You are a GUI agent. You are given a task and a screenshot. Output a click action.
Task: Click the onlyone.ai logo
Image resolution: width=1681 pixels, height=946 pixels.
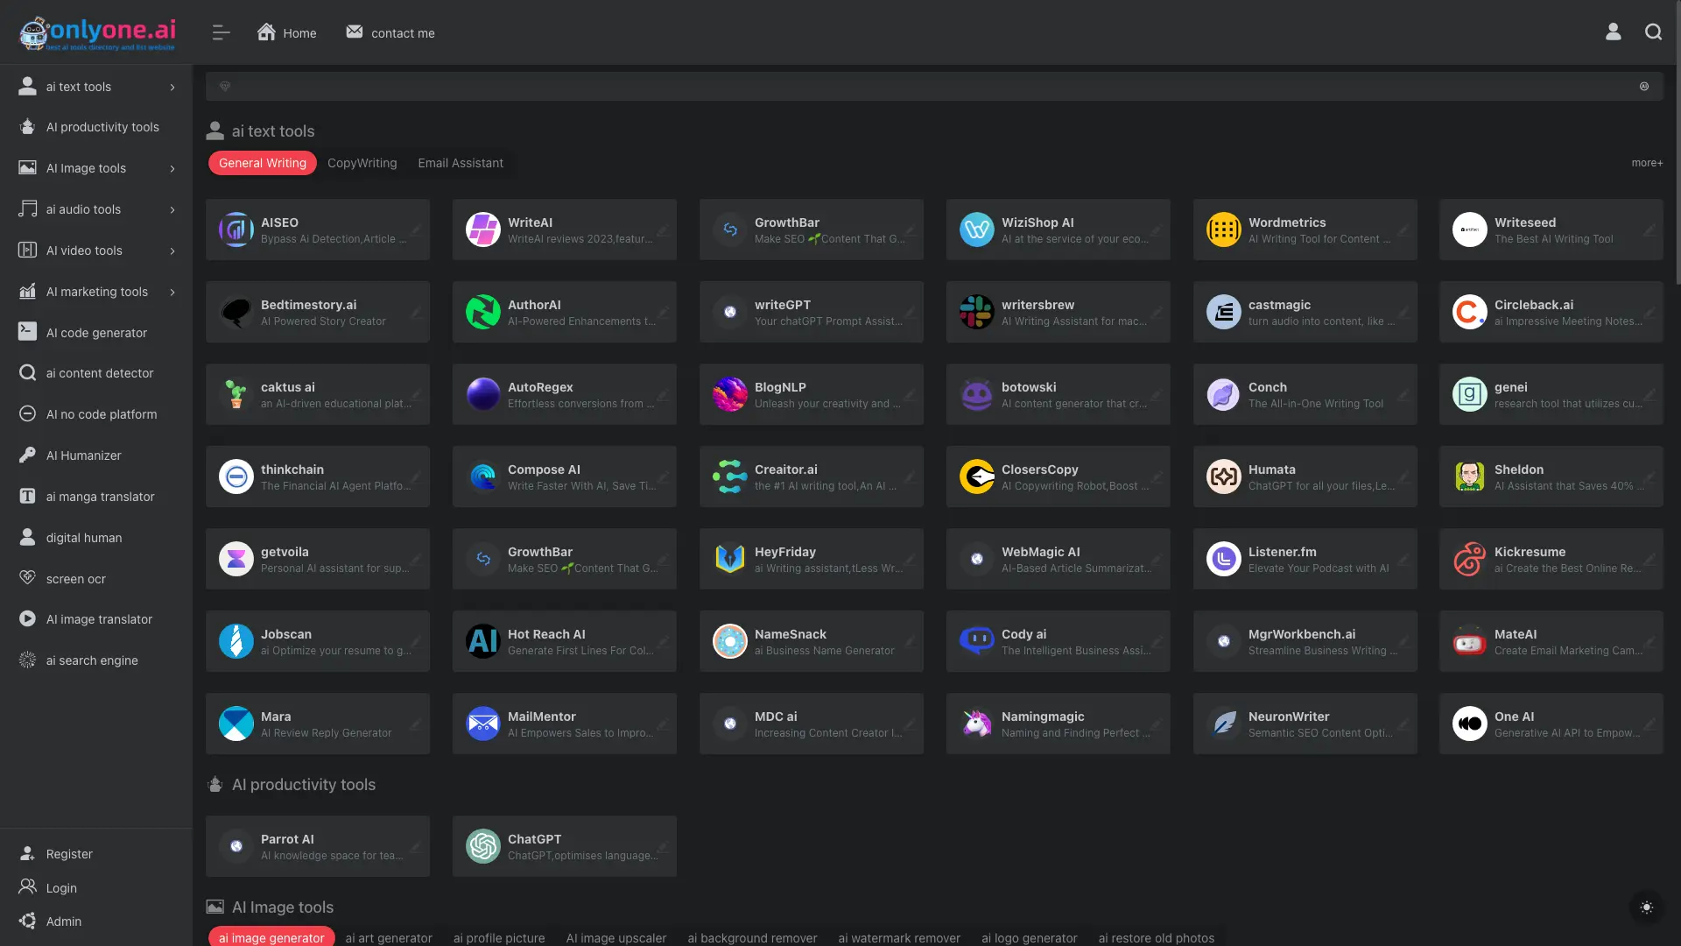click(x=97, y=32)
